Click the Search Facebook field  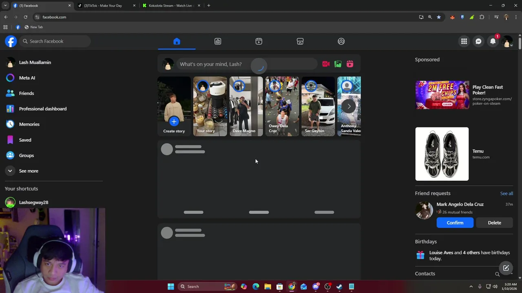click(55, 41)
